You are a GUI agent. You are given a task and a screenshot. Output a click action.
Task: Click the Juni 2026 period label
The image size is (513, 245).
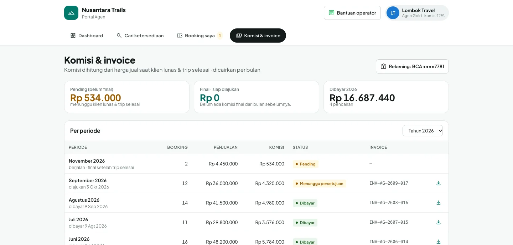[79, 239]
